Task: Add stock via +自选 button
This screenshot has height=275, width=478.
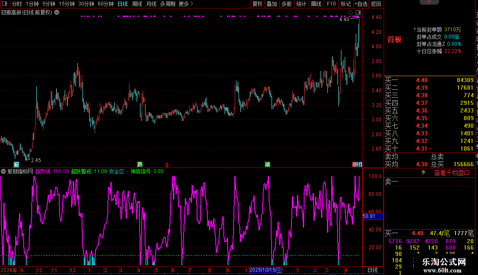Action: [x=361, y=4]
